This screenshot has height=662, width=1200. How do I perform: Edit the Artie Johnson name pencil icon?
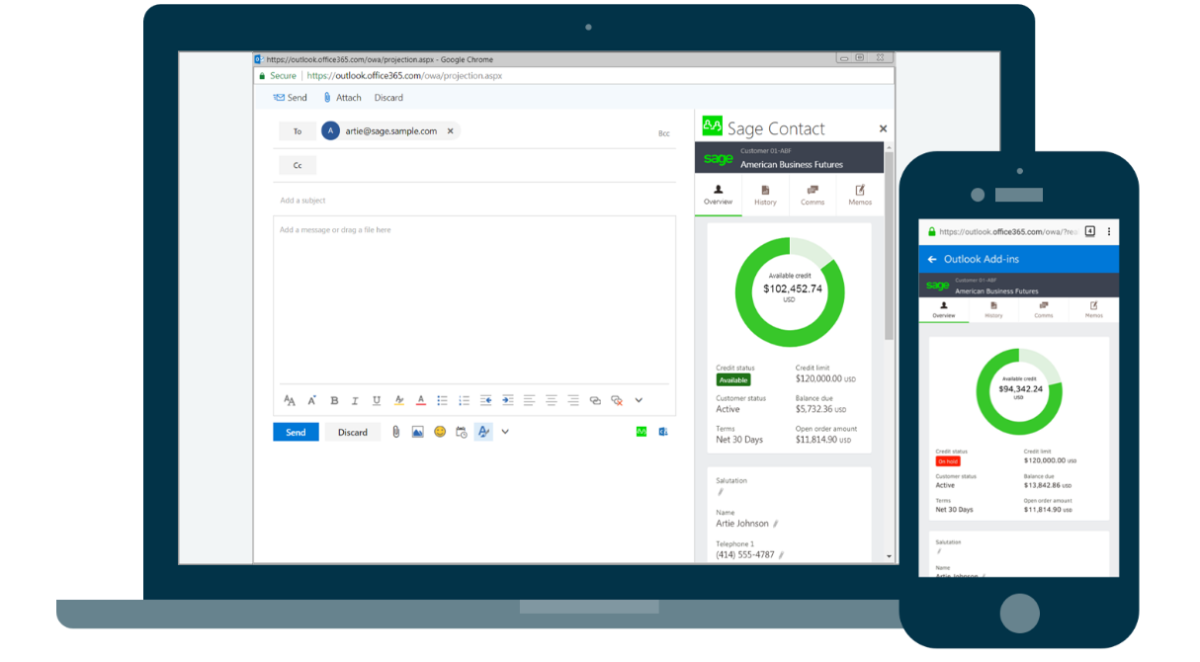776,524
